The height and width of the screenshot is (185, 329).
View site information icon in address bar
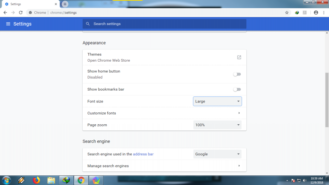31,13
